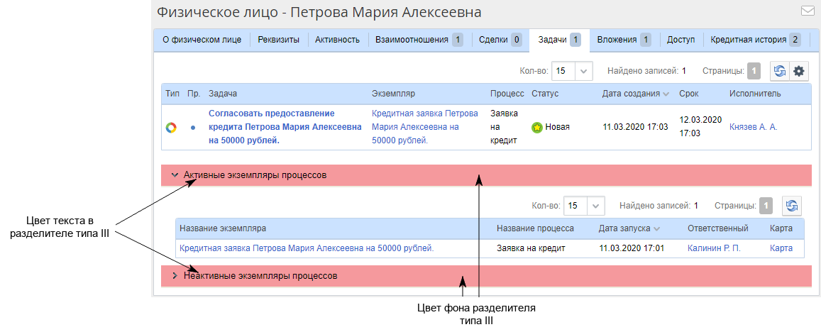Open the Кол-во dropdown in tasks table

point(583,71)
